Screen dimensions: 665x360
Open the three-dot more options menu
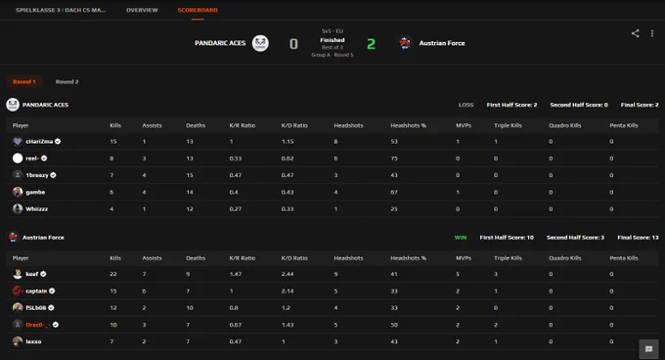pos(652,33)
